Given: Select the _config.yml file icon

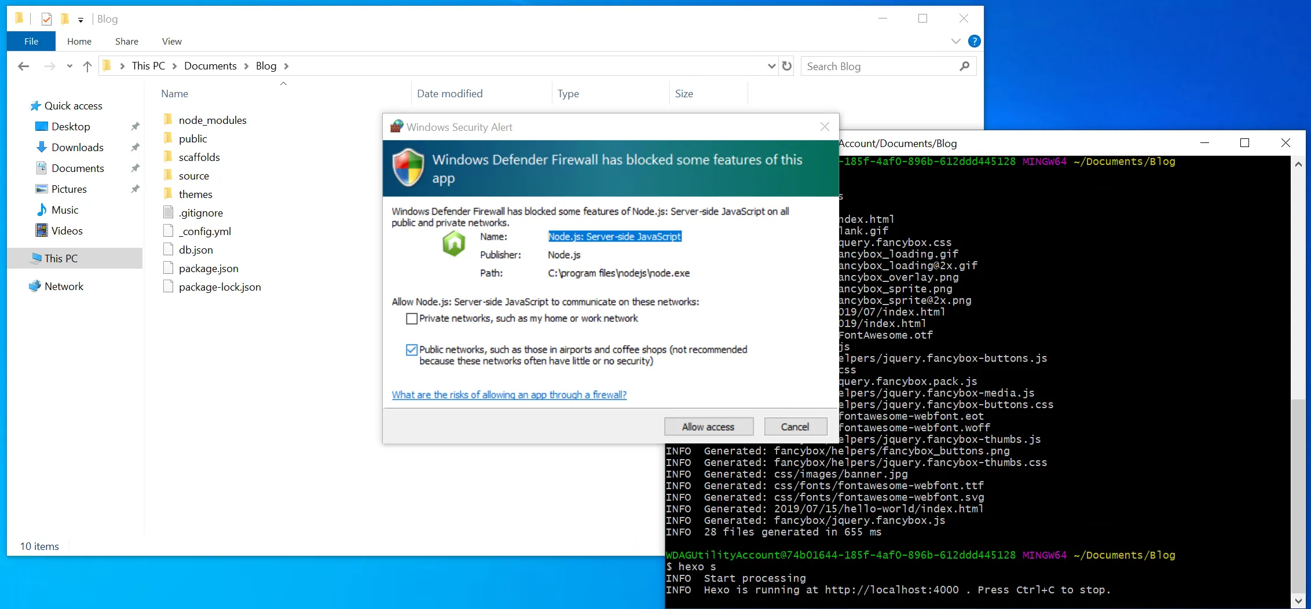Looking at the screenshot, I should tap(169, 231).
